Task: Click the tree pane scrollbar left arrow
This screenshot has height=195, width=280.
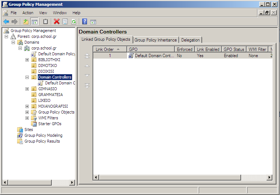Action: click(5, 183)
